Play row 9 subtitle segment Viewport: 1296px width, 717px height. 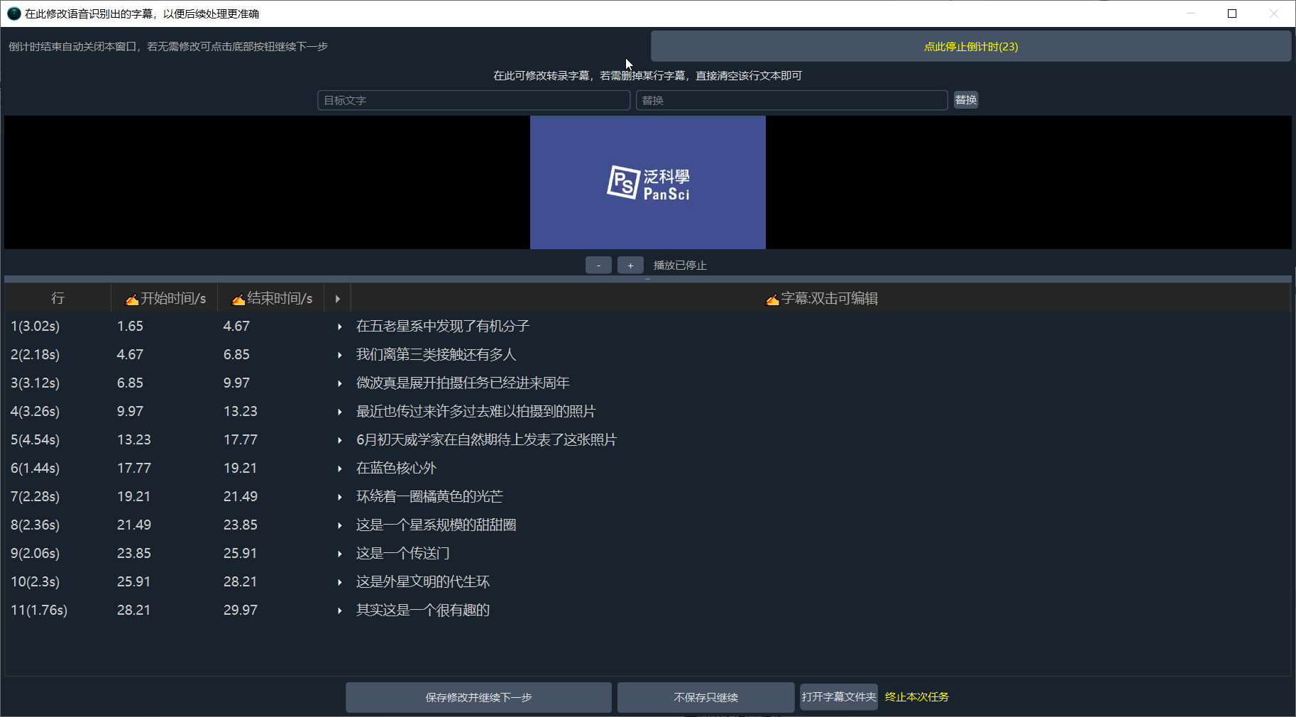pos(340,554)
